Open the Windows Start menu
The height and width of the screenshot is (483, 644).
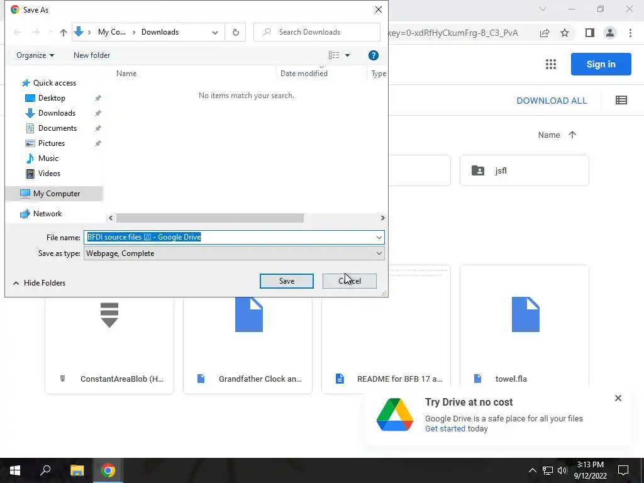pos(15,470)
